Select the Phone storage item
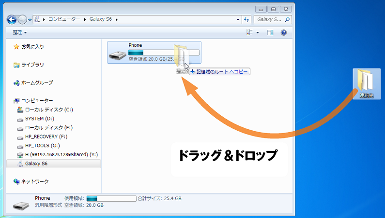 point(154,53)
